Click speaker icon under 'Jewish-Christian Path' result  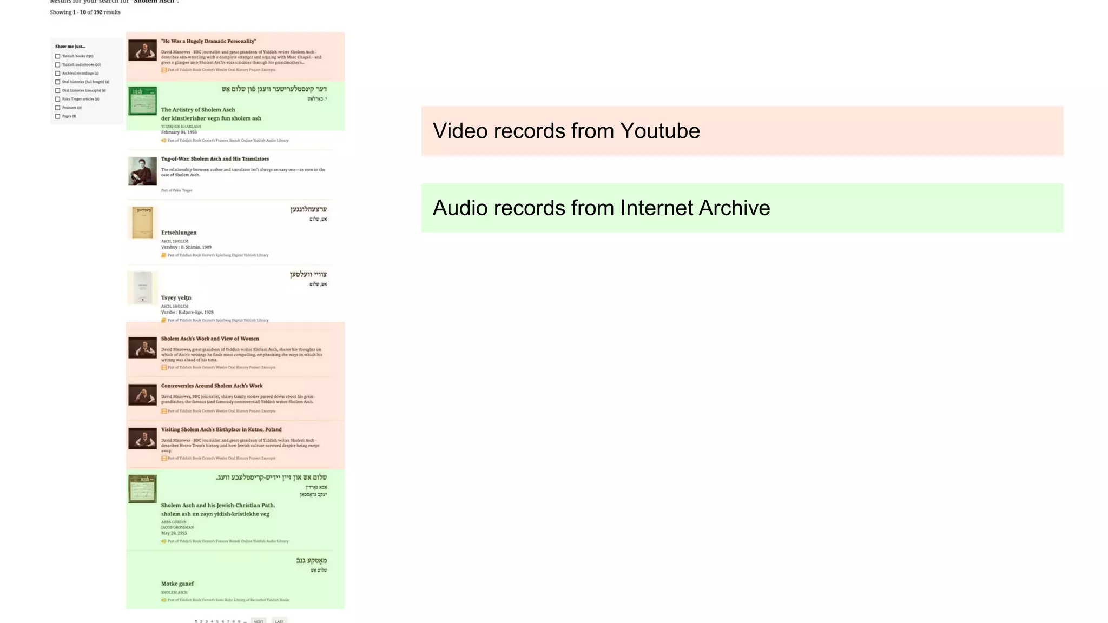coord(163,541)
